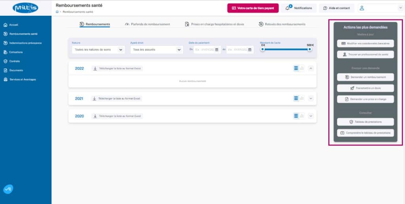Open the chat assistant bubble icon

pos(8,189)
